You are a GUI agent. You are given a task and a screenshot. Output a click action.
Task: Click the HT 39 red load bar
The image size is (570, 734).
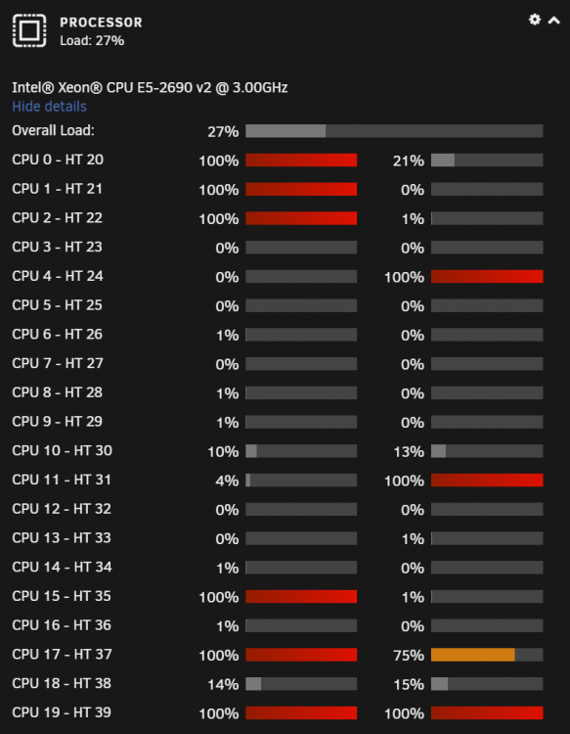(x=487, y=712)
